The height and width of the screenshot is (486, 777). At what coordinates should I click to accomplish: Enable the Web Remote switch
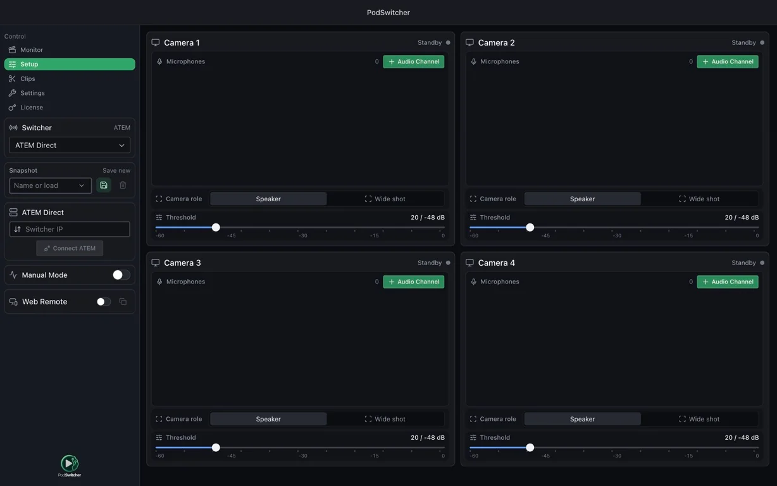104,302
